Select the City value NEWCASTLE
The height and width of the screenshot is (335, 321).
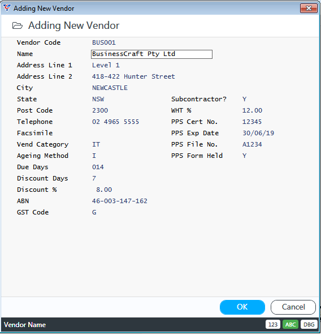point(110,88)
